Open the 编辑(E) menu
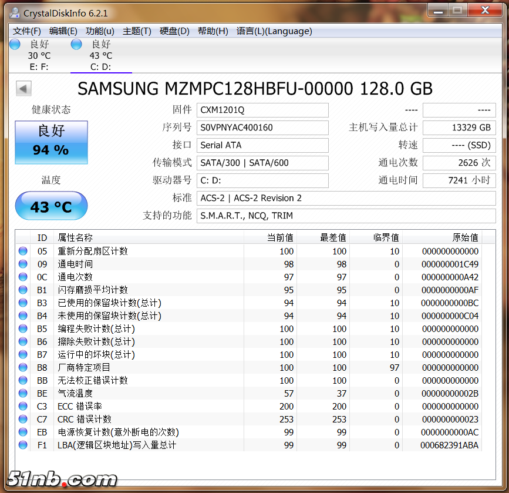The image size is (509, 493). click(x=63, y=31)
